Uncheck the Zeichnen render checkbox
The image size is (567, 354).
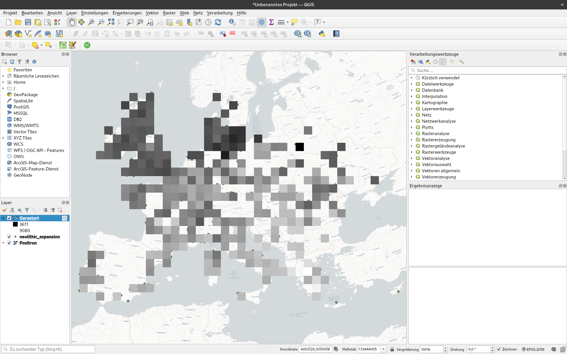point(499,349)
